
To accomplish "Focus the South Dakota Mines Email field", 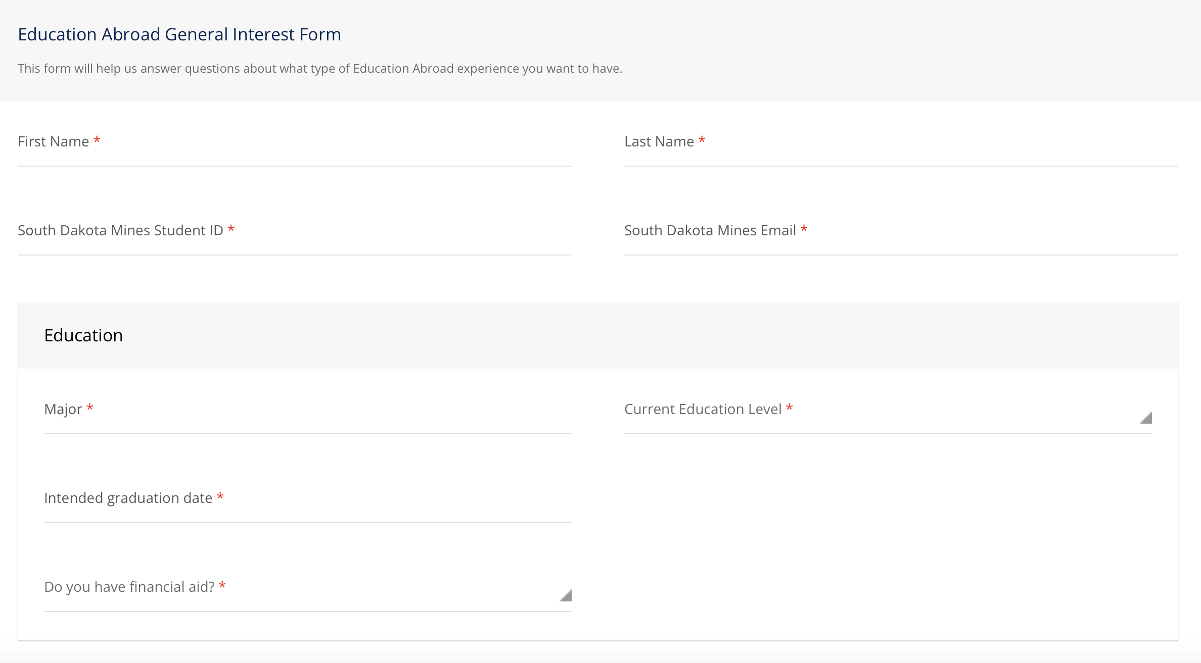I will click(x=901, y=232).
